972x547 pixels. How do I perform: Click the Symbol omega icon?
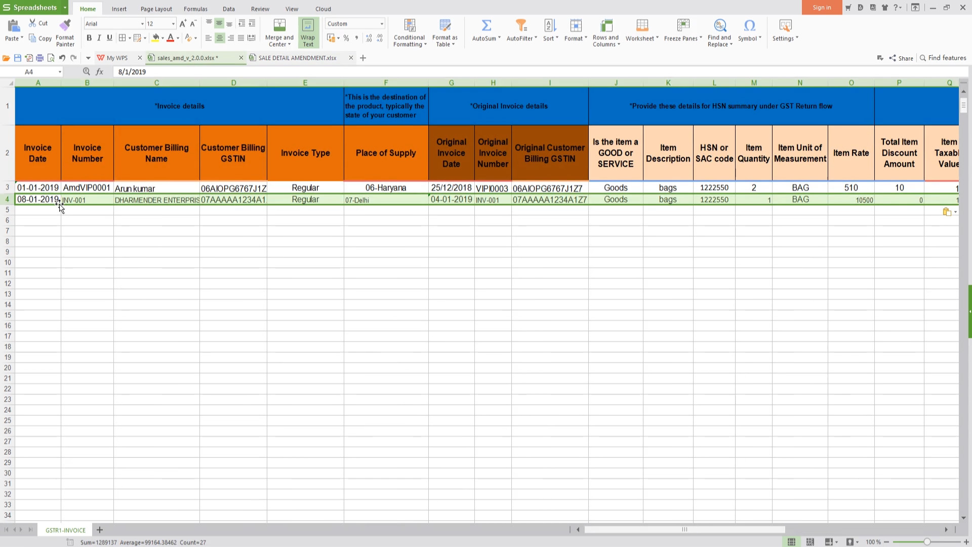tap(749, 25)
